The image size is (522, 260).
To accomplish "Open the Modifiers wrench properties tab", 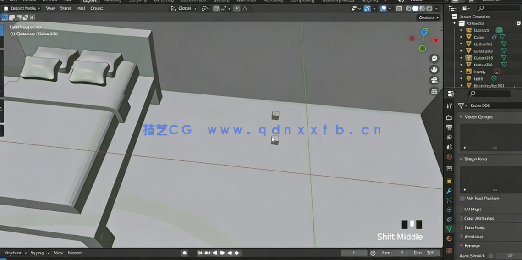I will pos(449,191).
